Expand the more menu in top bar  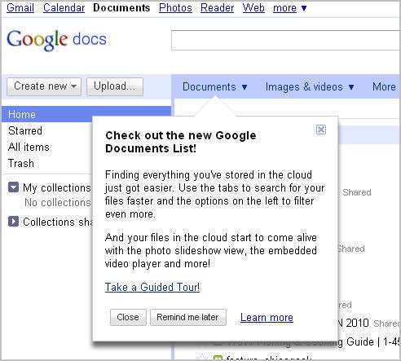tap(289, 8)
